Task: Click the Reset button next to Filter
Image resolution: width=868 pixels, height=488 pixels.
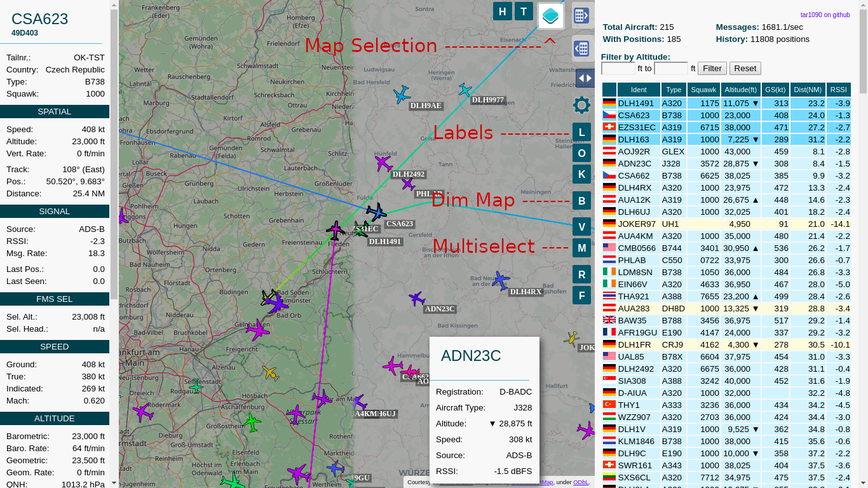Action: point(744,68)
